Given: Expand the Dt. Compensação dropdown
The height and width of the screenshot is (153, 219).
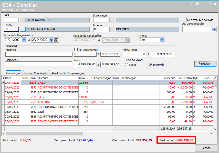Looking at the screenshot, I should [x=214, y=30].
